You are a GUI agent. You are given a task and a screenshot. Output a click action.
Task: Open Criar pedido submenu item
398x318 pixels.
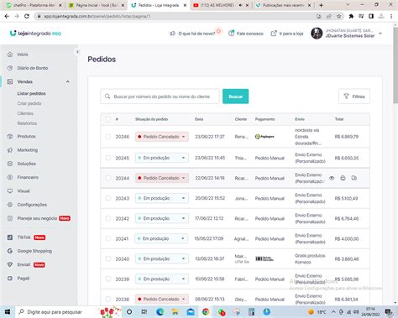[x=29, y=103]
